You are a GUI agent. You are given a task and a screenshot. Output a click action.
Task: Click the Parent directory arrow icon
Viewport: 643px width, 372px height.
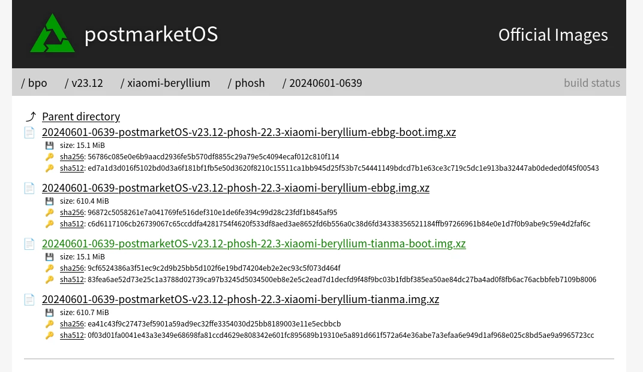(31, 117)
